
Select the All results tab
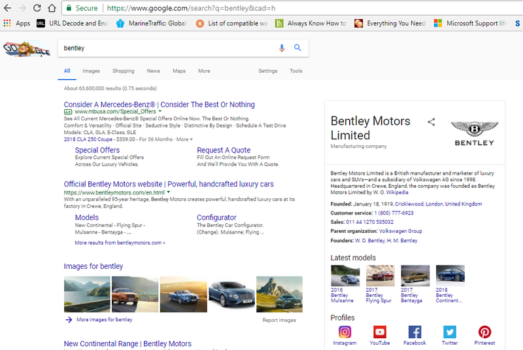67,71
